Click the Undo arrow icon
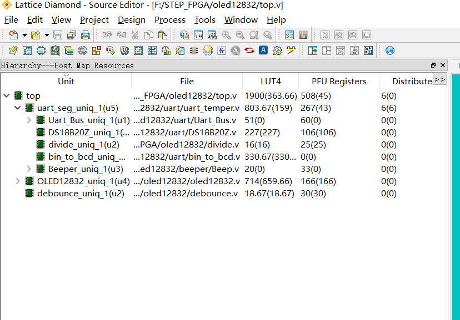Viewport: 460px width, 320px height. pyautogui.click(x=107, y=35)
